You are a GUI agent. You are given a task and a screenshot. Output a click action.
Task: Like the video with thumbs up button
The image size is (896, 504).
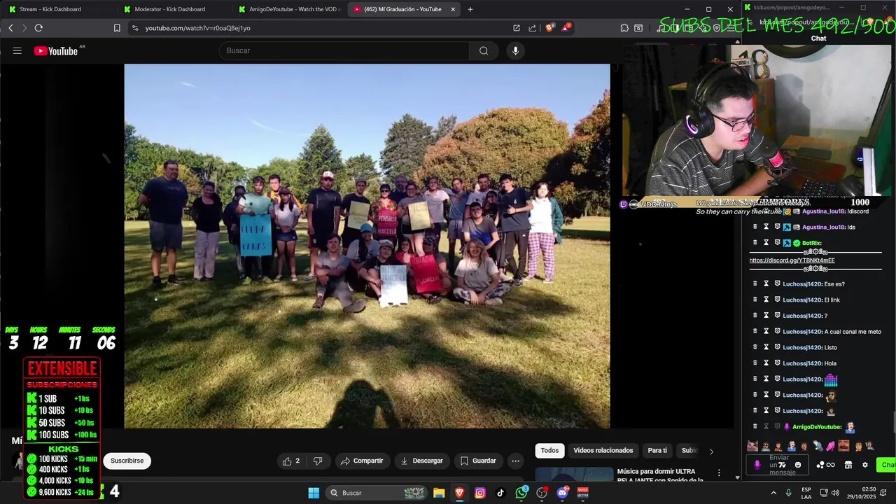[291, 461]
